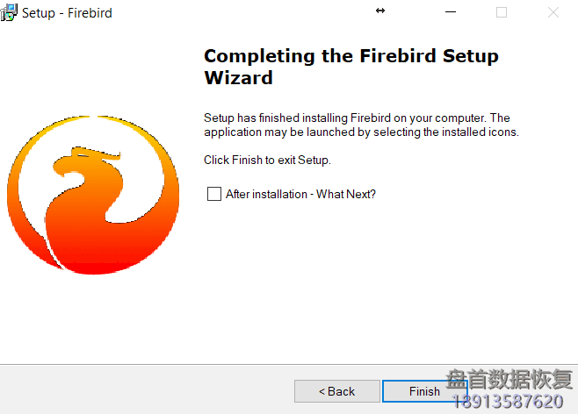The height and width of the screenshot is (414, 578).
Task: Enable the 'After installation - What Next?' checkbox
Action: tap(214, 194)
